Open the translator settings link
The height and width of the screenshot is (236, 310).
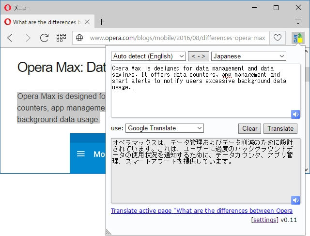click(265, 220)
